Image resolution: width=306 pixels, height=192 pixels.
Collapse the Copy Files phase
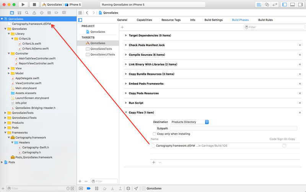[x=126, y=113]
